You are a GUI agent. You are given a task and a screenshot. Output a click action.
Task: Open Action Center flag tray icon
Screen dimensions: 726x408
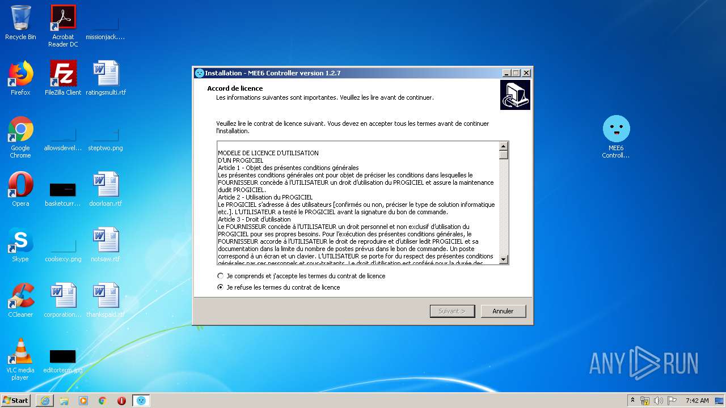click(672, 401)
